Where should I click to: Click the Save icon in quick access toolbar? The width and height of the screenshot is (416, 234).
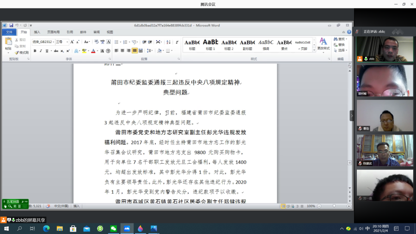pos(11,25)
